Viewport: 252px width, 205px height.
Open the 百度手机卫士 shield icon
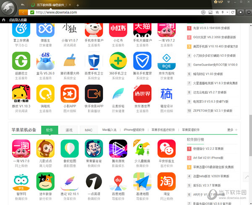click(x=94, y=61)
